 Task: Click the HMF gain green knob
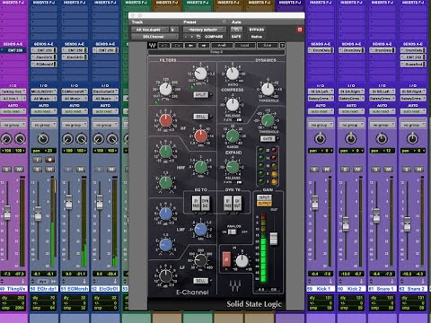(165, 152)
